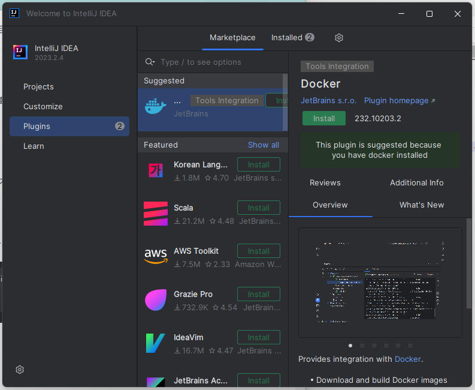Open the What's New tab
Viewport: 475px width, 390px height.
click(x=421, y=205)
